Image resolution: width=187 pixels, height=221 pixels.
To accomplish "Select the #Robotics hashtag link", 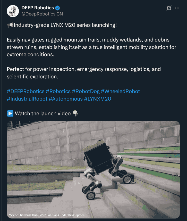I will click(x=58, y=91).
